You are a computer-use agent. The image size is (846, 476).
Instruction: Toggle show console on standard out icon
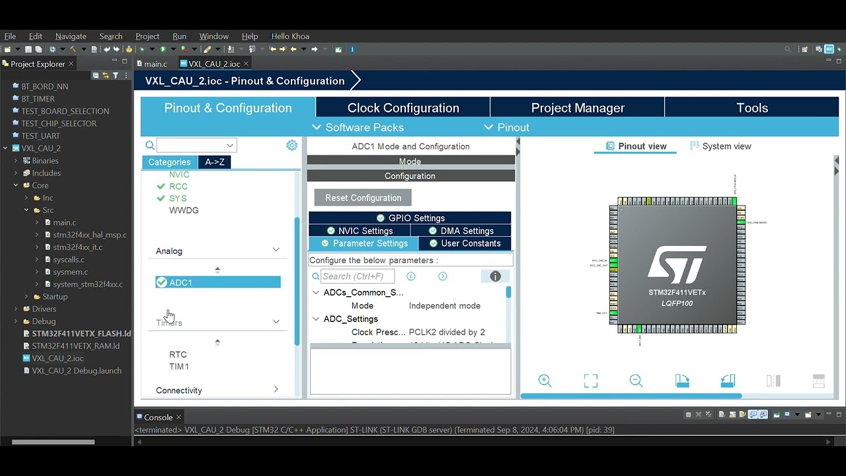tap(752, 415)
